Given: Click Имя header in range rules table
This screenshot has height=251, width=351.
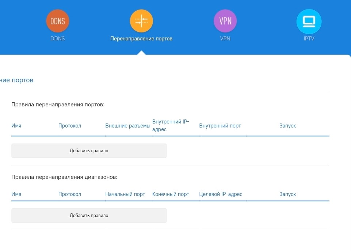Looking at the screenshot, I should 16,194.
